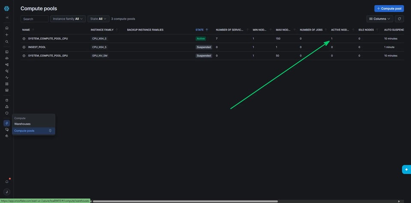The height and width of the screenshot is (203, 411).
Task: Open notifications bell icon
Action: click(x=7, y=182)
